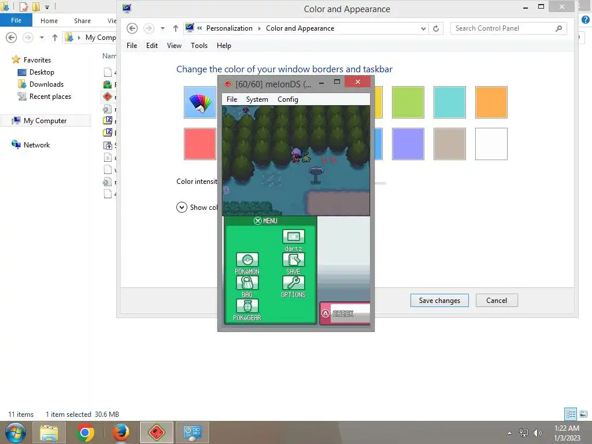Image resolution: width=592 pixels, height=444 pixels.
Task: Open Tools menu in Color and Appearance
Action: coord(199,46)
